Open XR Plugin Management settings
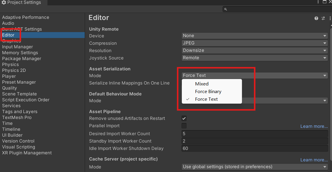The height and width of the screenshot is (172, 332). point(27,153)
